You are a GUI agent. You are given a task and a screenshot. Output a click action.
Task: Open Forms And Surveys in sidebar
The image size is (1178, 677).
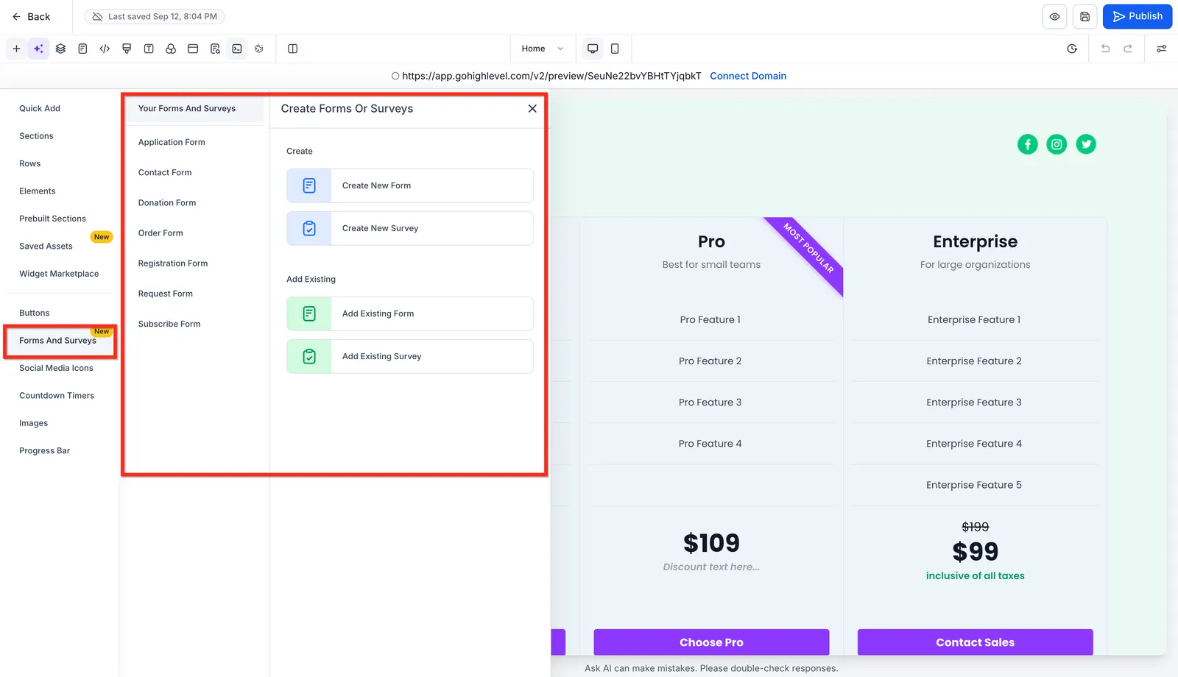click(x=57, y=341)
